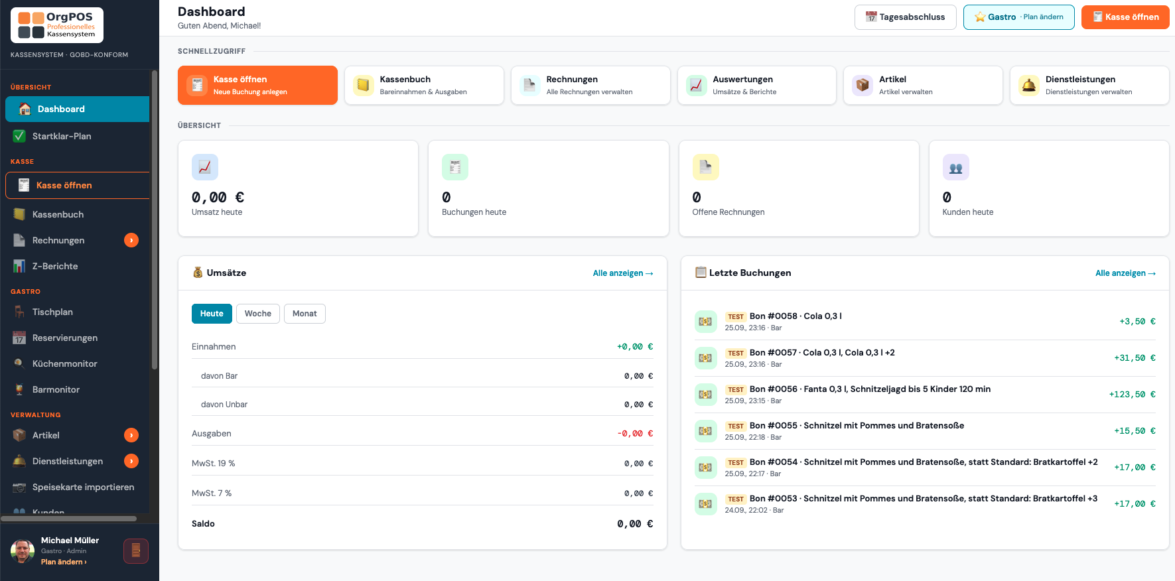The width and height of the screenshot is (1175, 581).
Task: Click Buchungen heute receipt icon
Action: click(455, 167)
